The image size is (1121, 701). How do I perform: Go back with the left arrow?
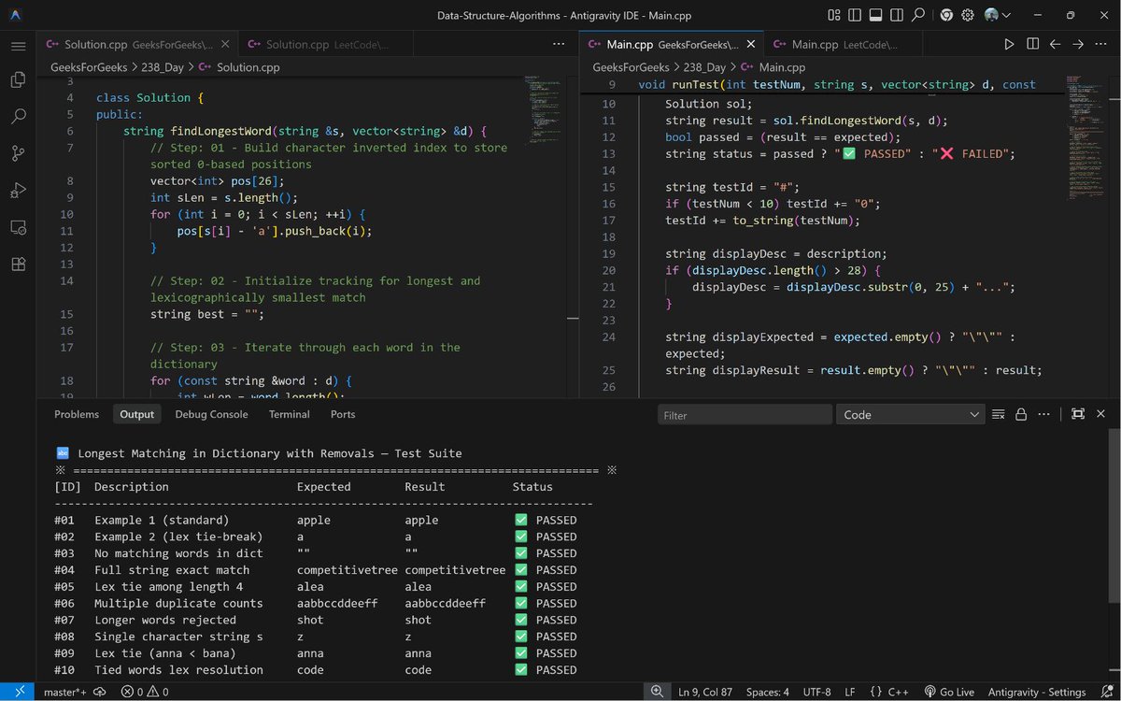point(1055,44)
